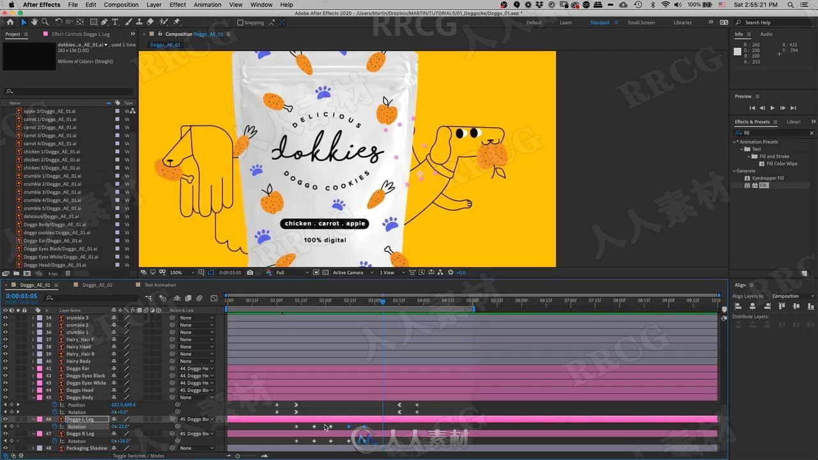
Task: Hide the Doggo R Leg layer eye
Action: [x=6, y=434]
